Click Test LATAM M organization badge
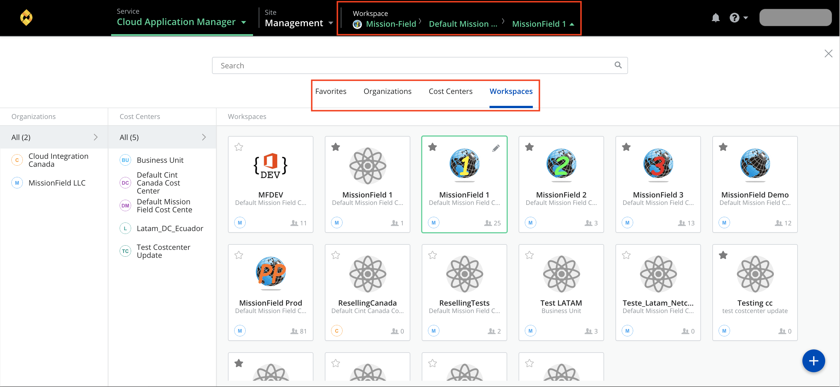840x387 pixels. click(530, 331)
